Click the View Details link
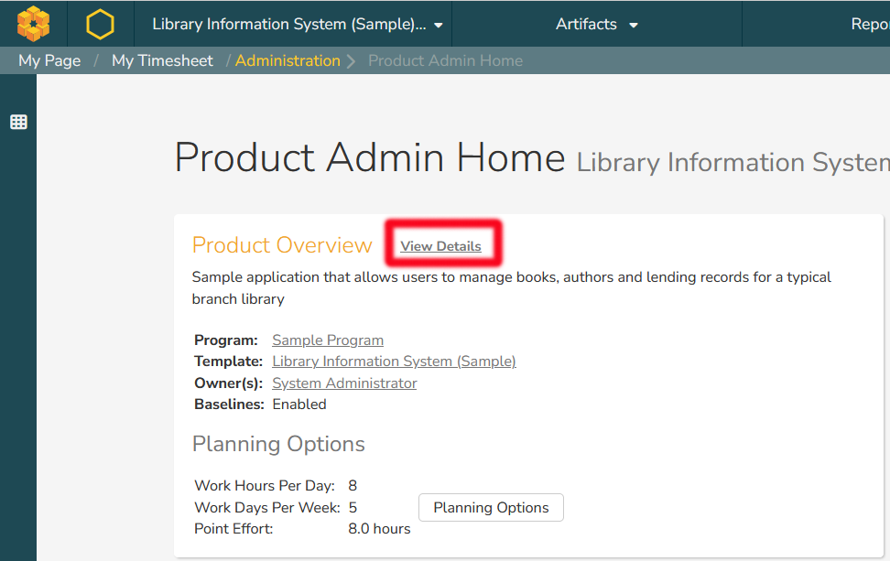 click(440, 246)
